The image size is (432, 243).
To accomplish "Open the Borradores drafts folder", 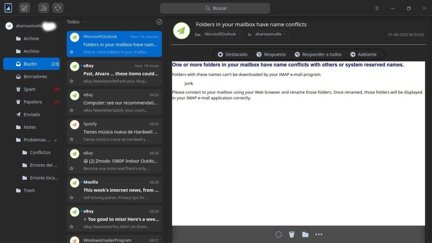I will pos(31,77).
